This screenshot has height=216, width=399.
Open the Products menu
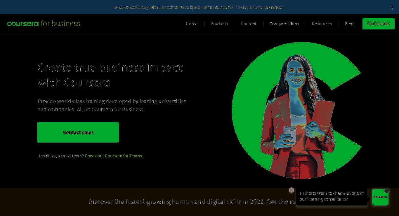click(219, 24)
